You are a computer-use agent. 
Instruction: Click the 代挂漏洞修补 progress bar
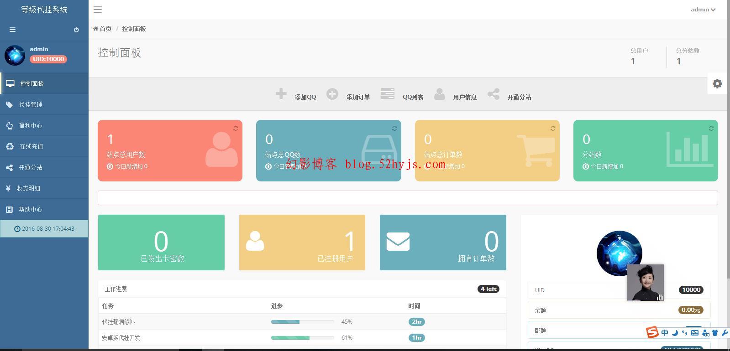(x=302, y=322)
